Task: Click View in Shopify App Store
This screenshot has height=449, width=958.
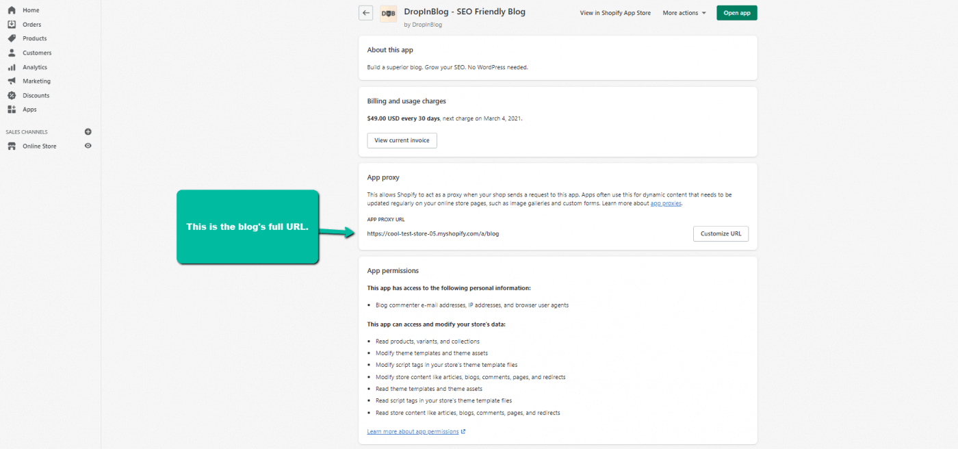Action: click(x=615, y=13)
